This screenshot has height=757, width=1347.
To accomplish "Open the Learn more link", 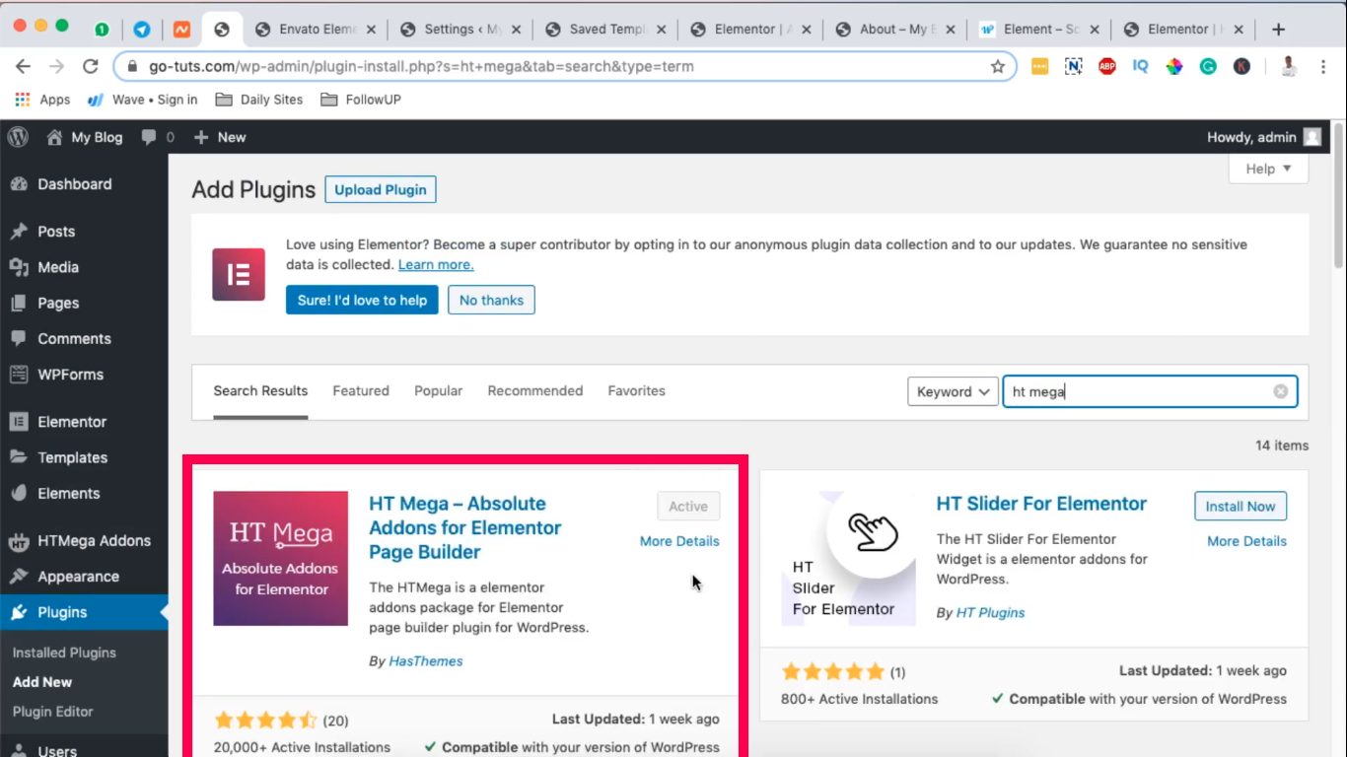I will [436, 265].
